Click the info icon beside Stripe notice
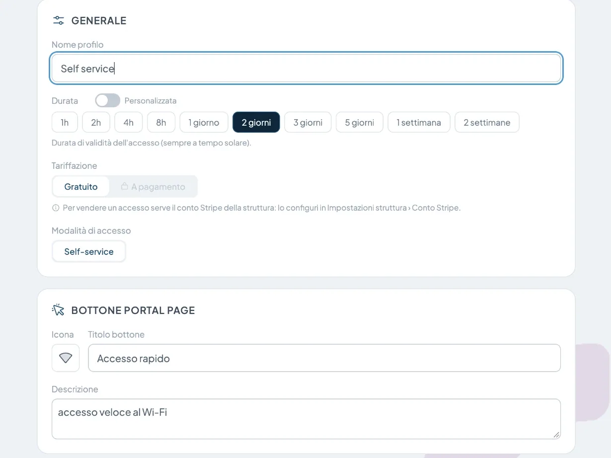 (56, 208)
